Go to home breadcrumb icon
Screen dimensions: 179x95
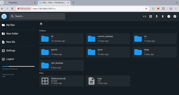pos(41,24)
